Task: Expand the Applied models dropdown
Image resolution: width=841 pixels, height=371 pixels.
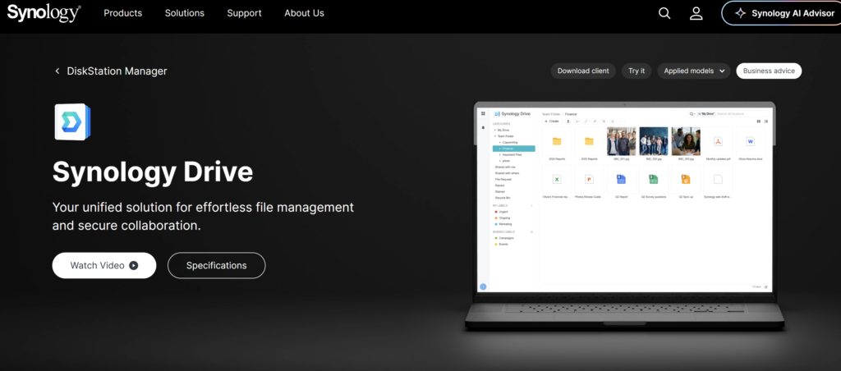Action: click(694, 71)
